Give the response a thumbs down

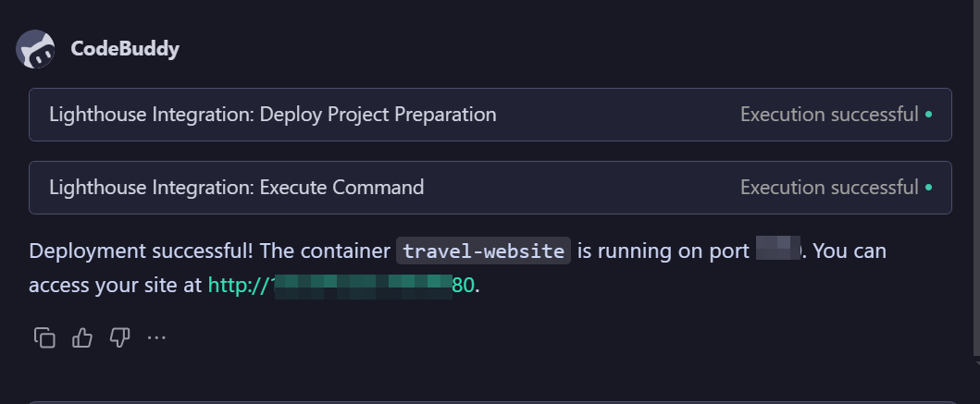[120, 337]
